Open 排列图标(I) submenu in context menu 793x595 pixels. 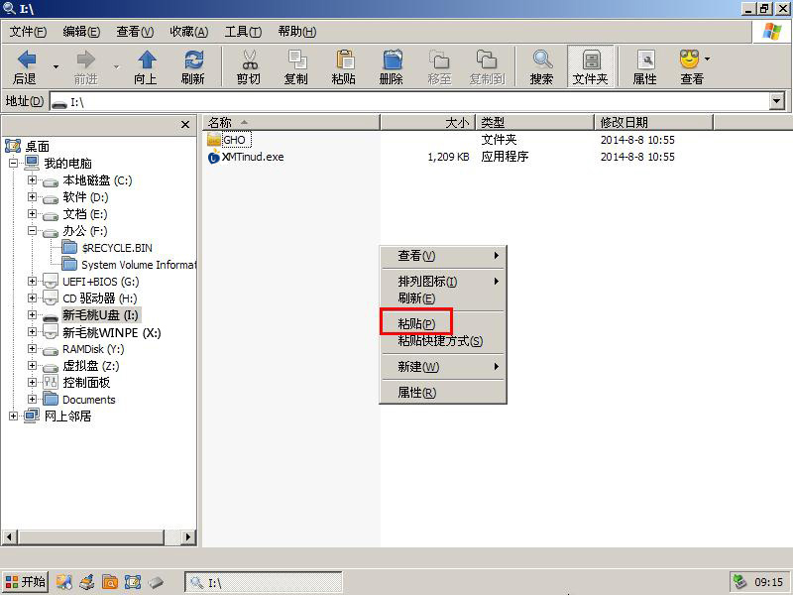442,282
